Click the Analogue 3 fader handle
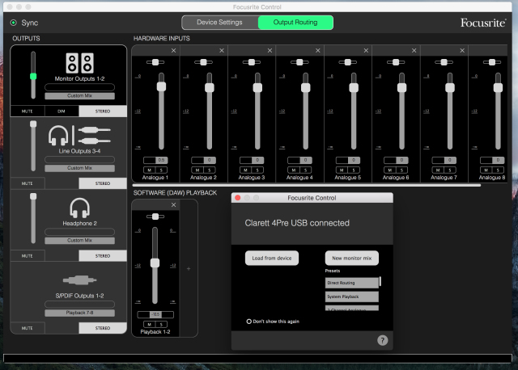 257,86
